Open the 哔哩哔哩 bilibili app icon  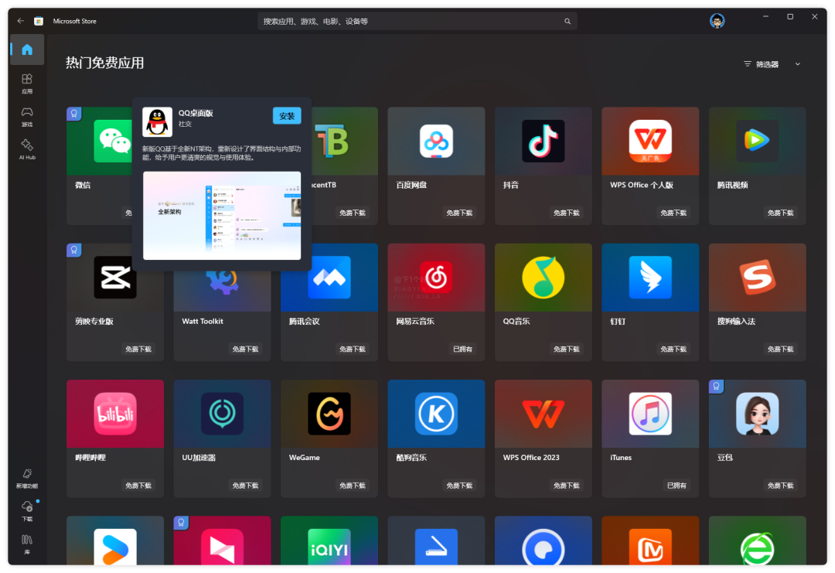[x=115, y=414]
